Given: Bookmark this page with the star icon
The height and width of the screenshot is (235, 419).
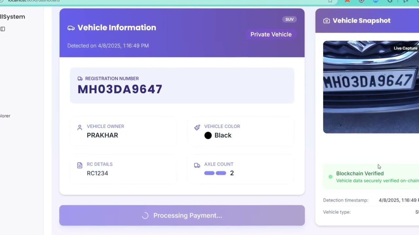Looking at the screenshot, I should [330, 1].
